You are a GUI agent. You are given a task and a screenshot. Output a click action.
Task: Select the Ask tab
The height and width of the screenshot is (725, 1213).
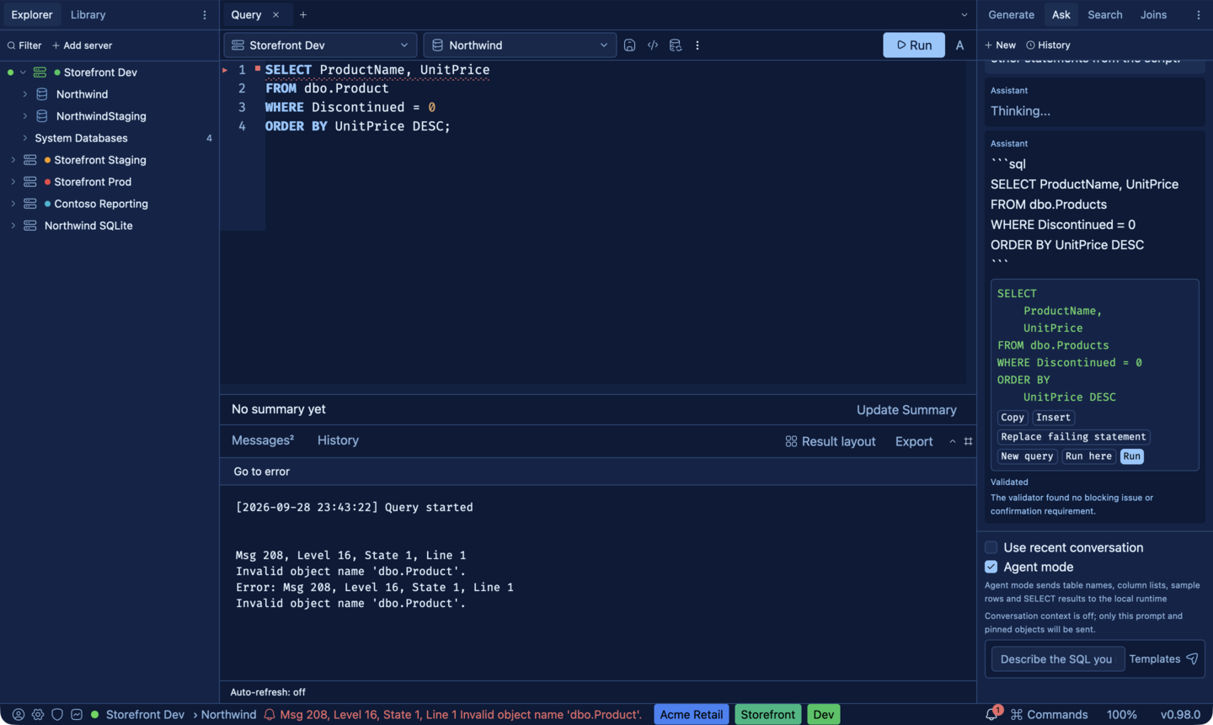click(1061, 15)
